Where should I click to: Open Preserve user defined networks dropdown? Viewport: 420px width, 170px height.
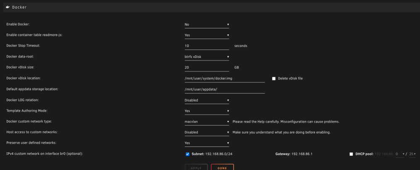click(x=207, y=143)
